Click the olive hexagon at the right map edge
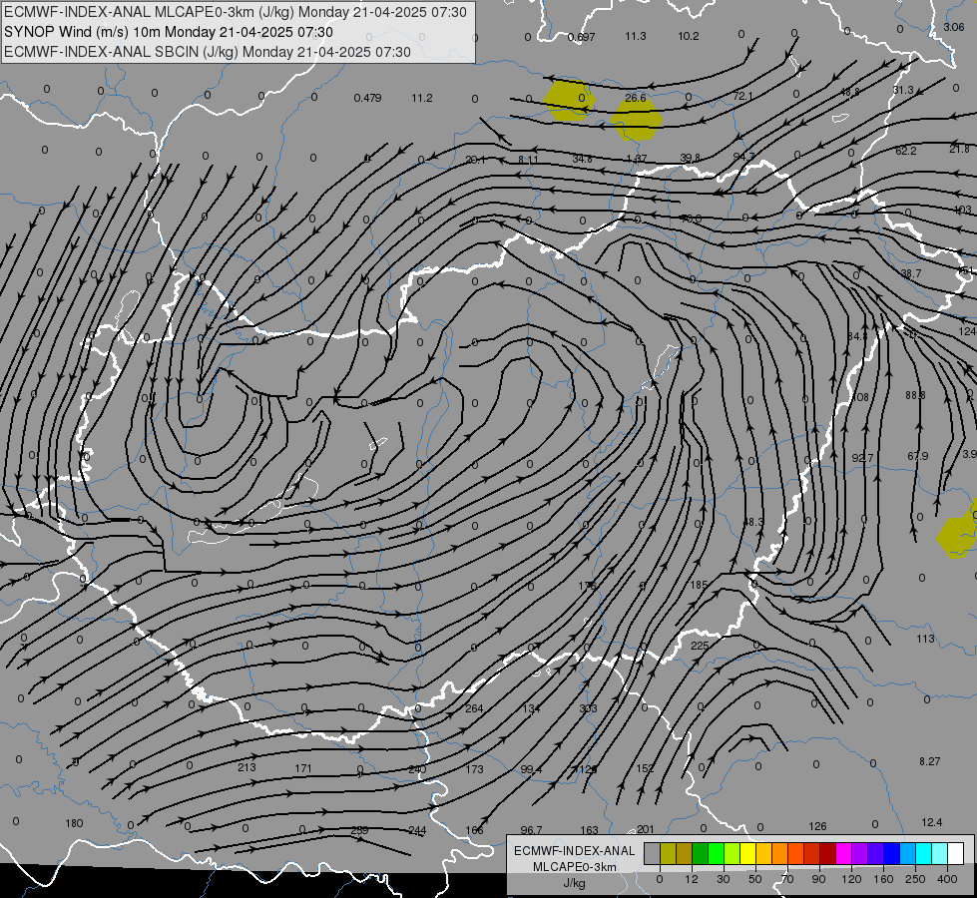Viewport: 977px width, 898px height. coord(958,530)
